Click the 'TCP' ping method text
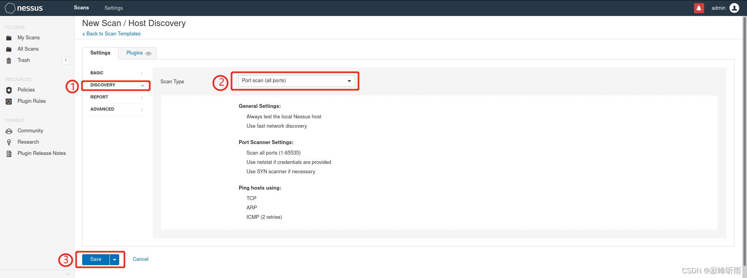Image resolution: width=747 pixels, height=278 pixels. coord(251,199)
